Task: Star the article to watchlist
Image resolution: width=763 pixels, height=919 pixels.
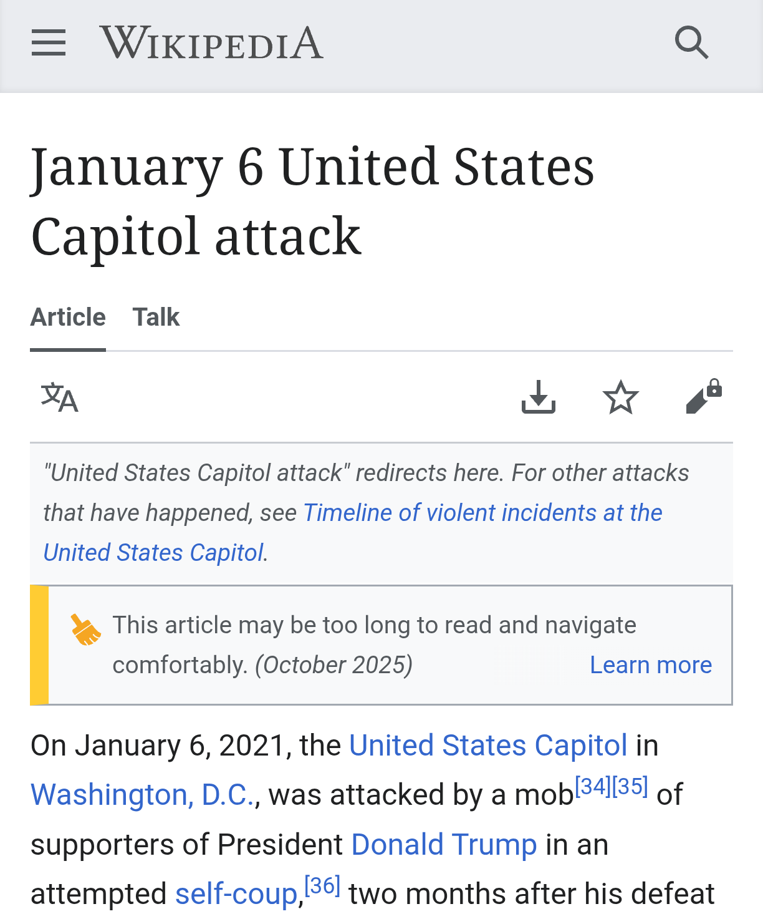Action: pyautogui.click(x=621, y=397)
